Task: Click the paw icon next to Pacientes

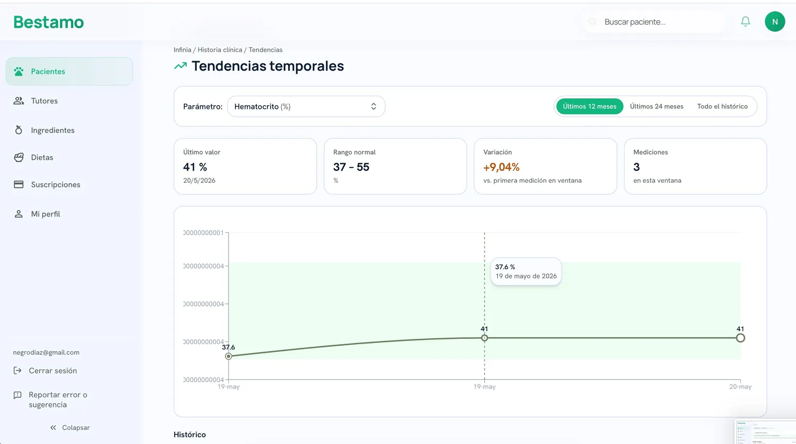Action: coord(19,71)
